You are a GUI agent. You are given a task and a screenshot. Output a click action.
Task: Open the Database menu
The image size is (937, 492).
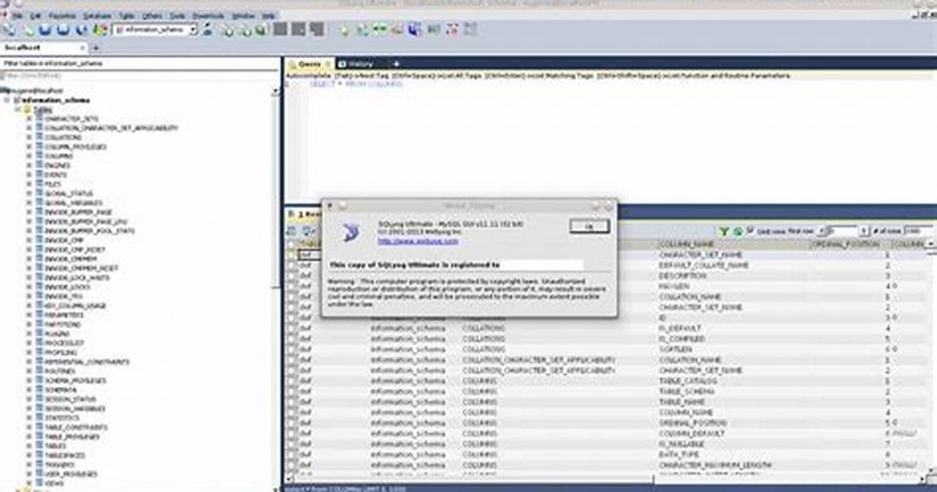pos(97,16)
